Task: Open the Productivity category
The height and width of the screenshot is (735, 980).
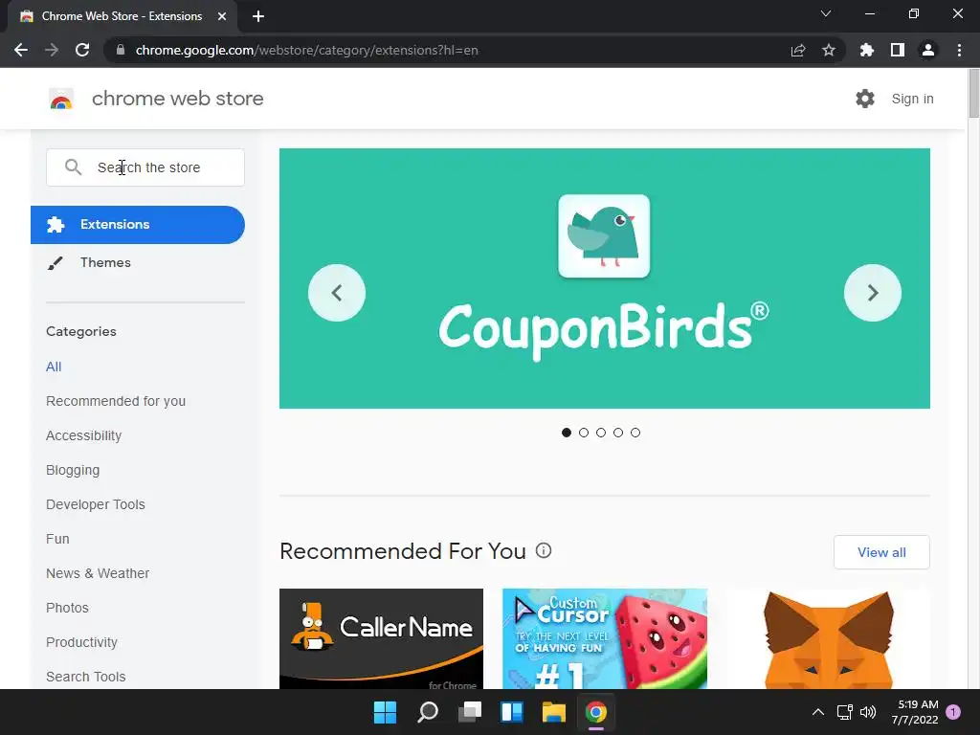Action: click(x=82, y=642)
